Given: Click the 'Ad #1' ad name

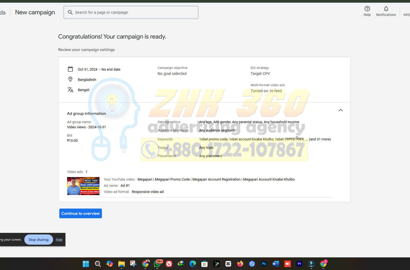Looking at the screenshot, I should pos(125,186).
